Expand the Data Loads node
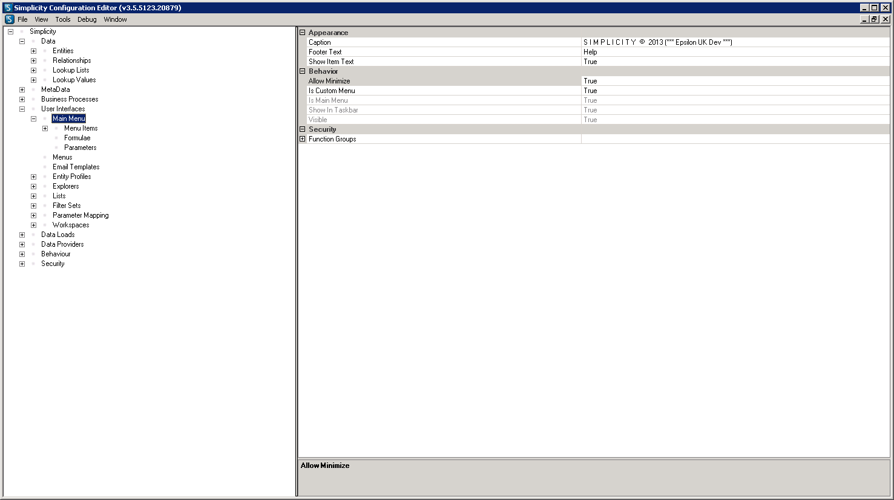This screenshot has width=894, height=500. point(22,235)
